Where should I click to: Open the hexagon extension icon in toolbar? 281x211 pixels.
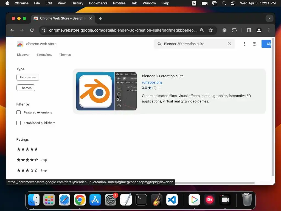tap(224, 30)
